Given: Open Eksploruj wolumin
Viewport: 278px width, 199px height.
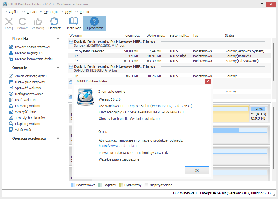Looking at the screenshot, I should coord(25,124).
